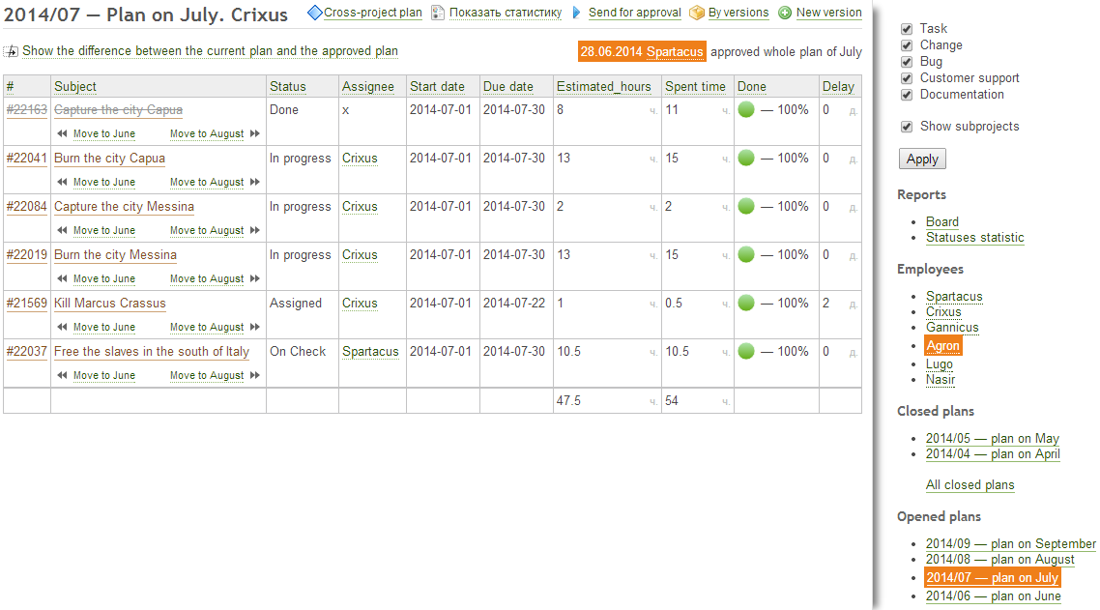This screenshot has width=1100, height=610.
Task: Click the Apply button
Action: click(x=922, y=159)
